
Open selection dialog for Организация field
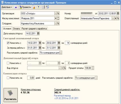pos(56,14)
